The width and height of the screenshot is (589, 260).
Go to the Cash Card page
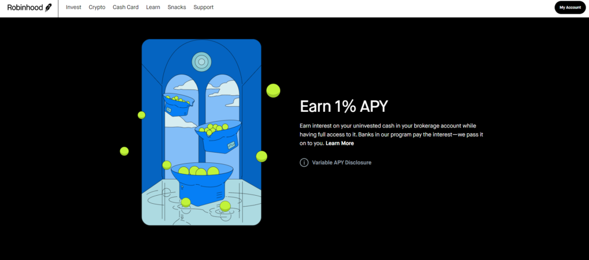(x=125, y=8)
